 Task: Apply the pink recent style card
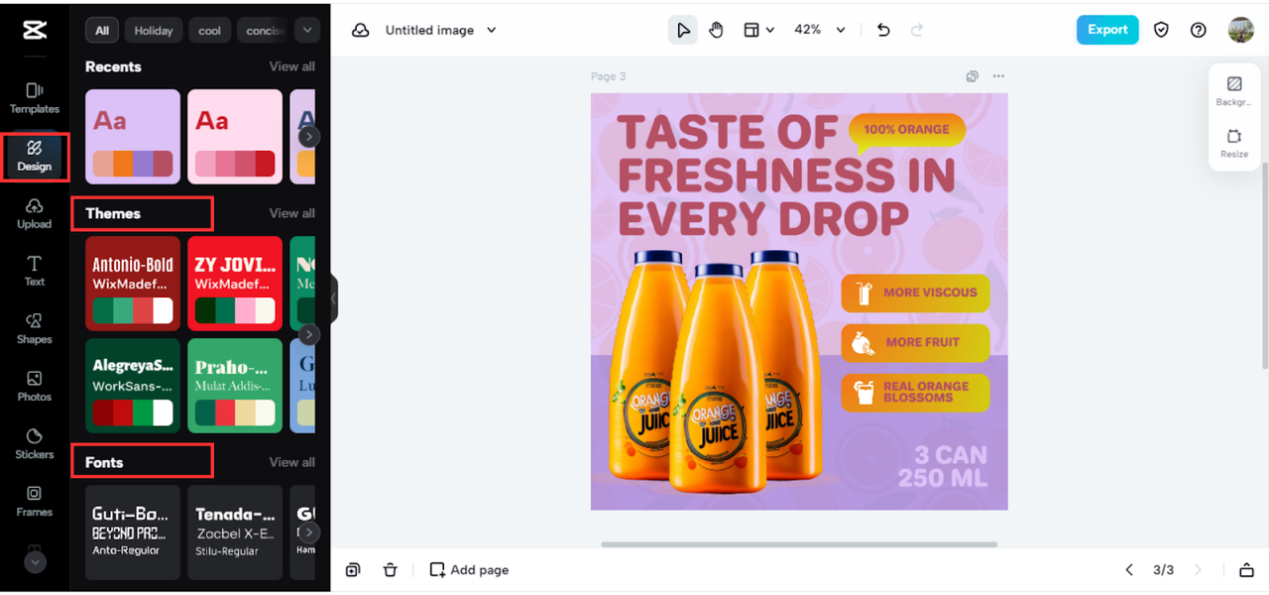[x=235, y=137]
